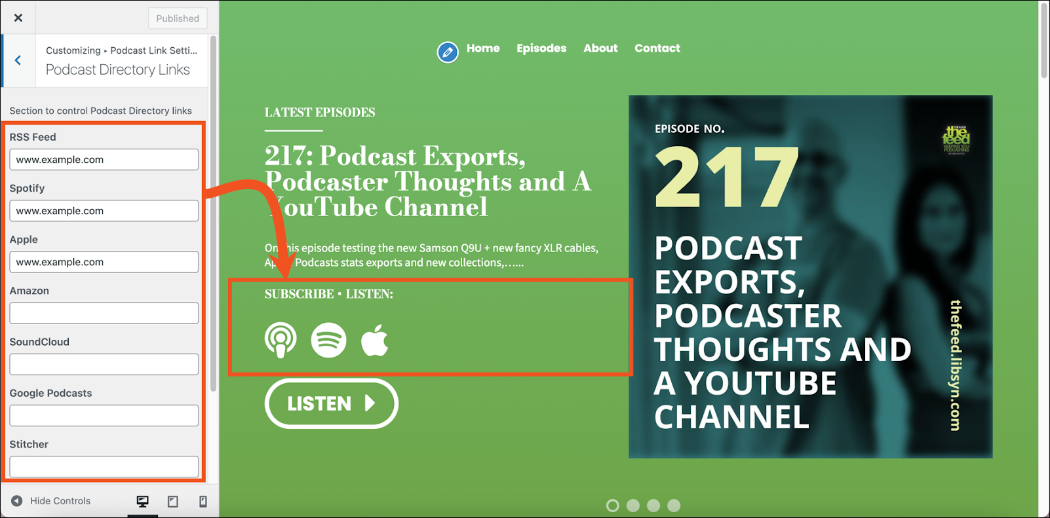Open the Episodes menu item
This screenshot has height=518, width=1050.
[541, 48]
